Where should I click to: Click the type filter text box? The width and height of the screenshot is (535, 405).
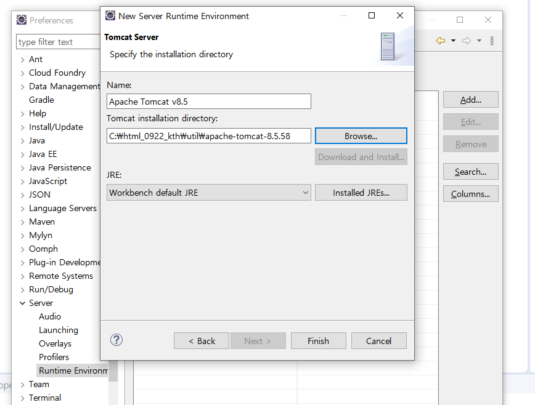(x=58, y=42)
